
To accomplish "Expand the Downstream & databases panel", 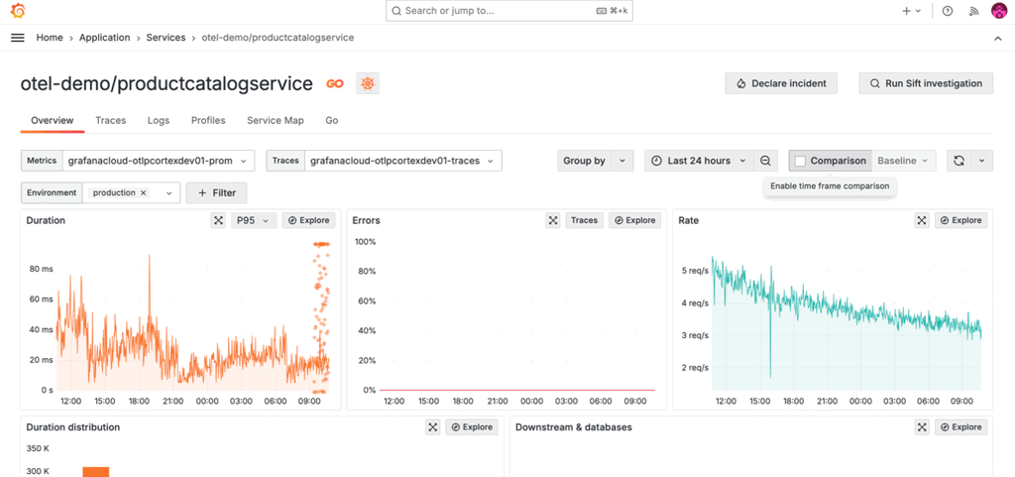I will [923, 427].
